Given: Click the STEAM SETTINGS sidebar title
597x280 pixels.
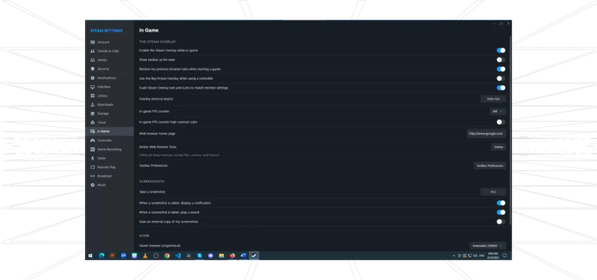Looking at the screenshot, I should click(x=106, y=31).
